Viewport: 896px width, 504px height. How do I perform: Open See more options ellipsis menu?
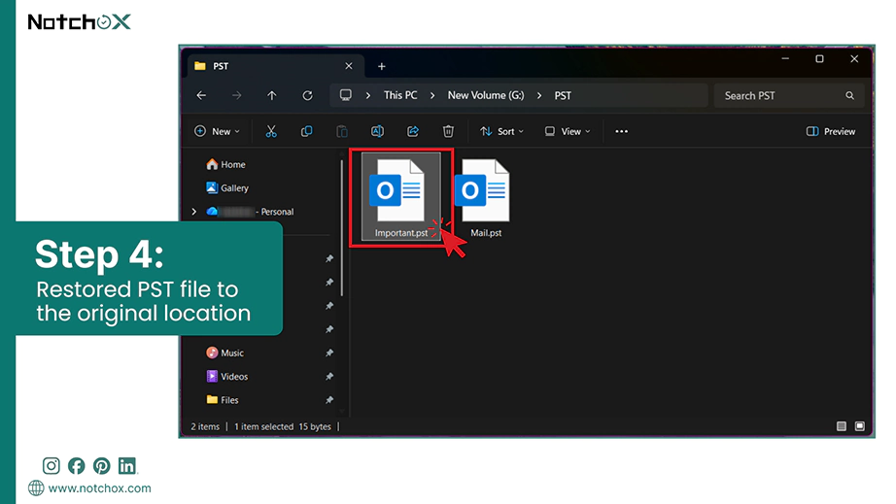622,131
